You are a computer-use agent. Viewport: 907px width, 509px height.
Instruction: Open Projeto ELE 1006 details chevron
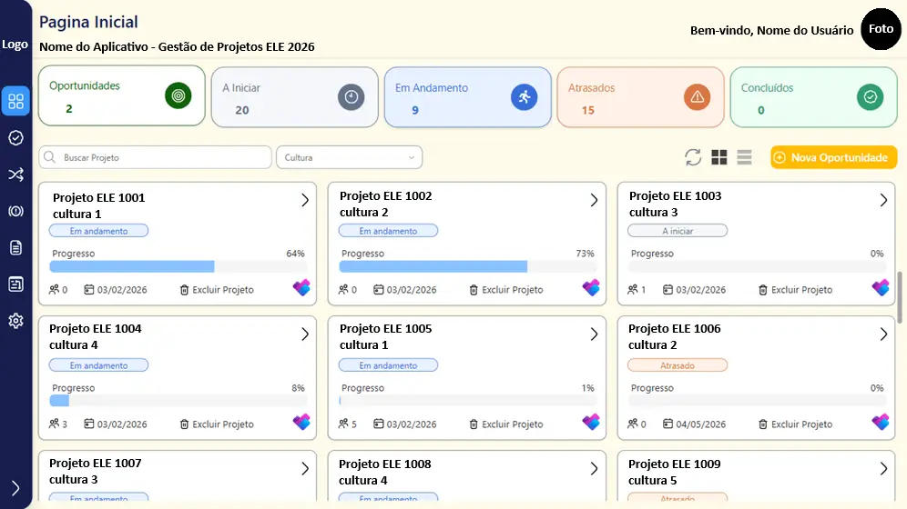pos(883,334)
